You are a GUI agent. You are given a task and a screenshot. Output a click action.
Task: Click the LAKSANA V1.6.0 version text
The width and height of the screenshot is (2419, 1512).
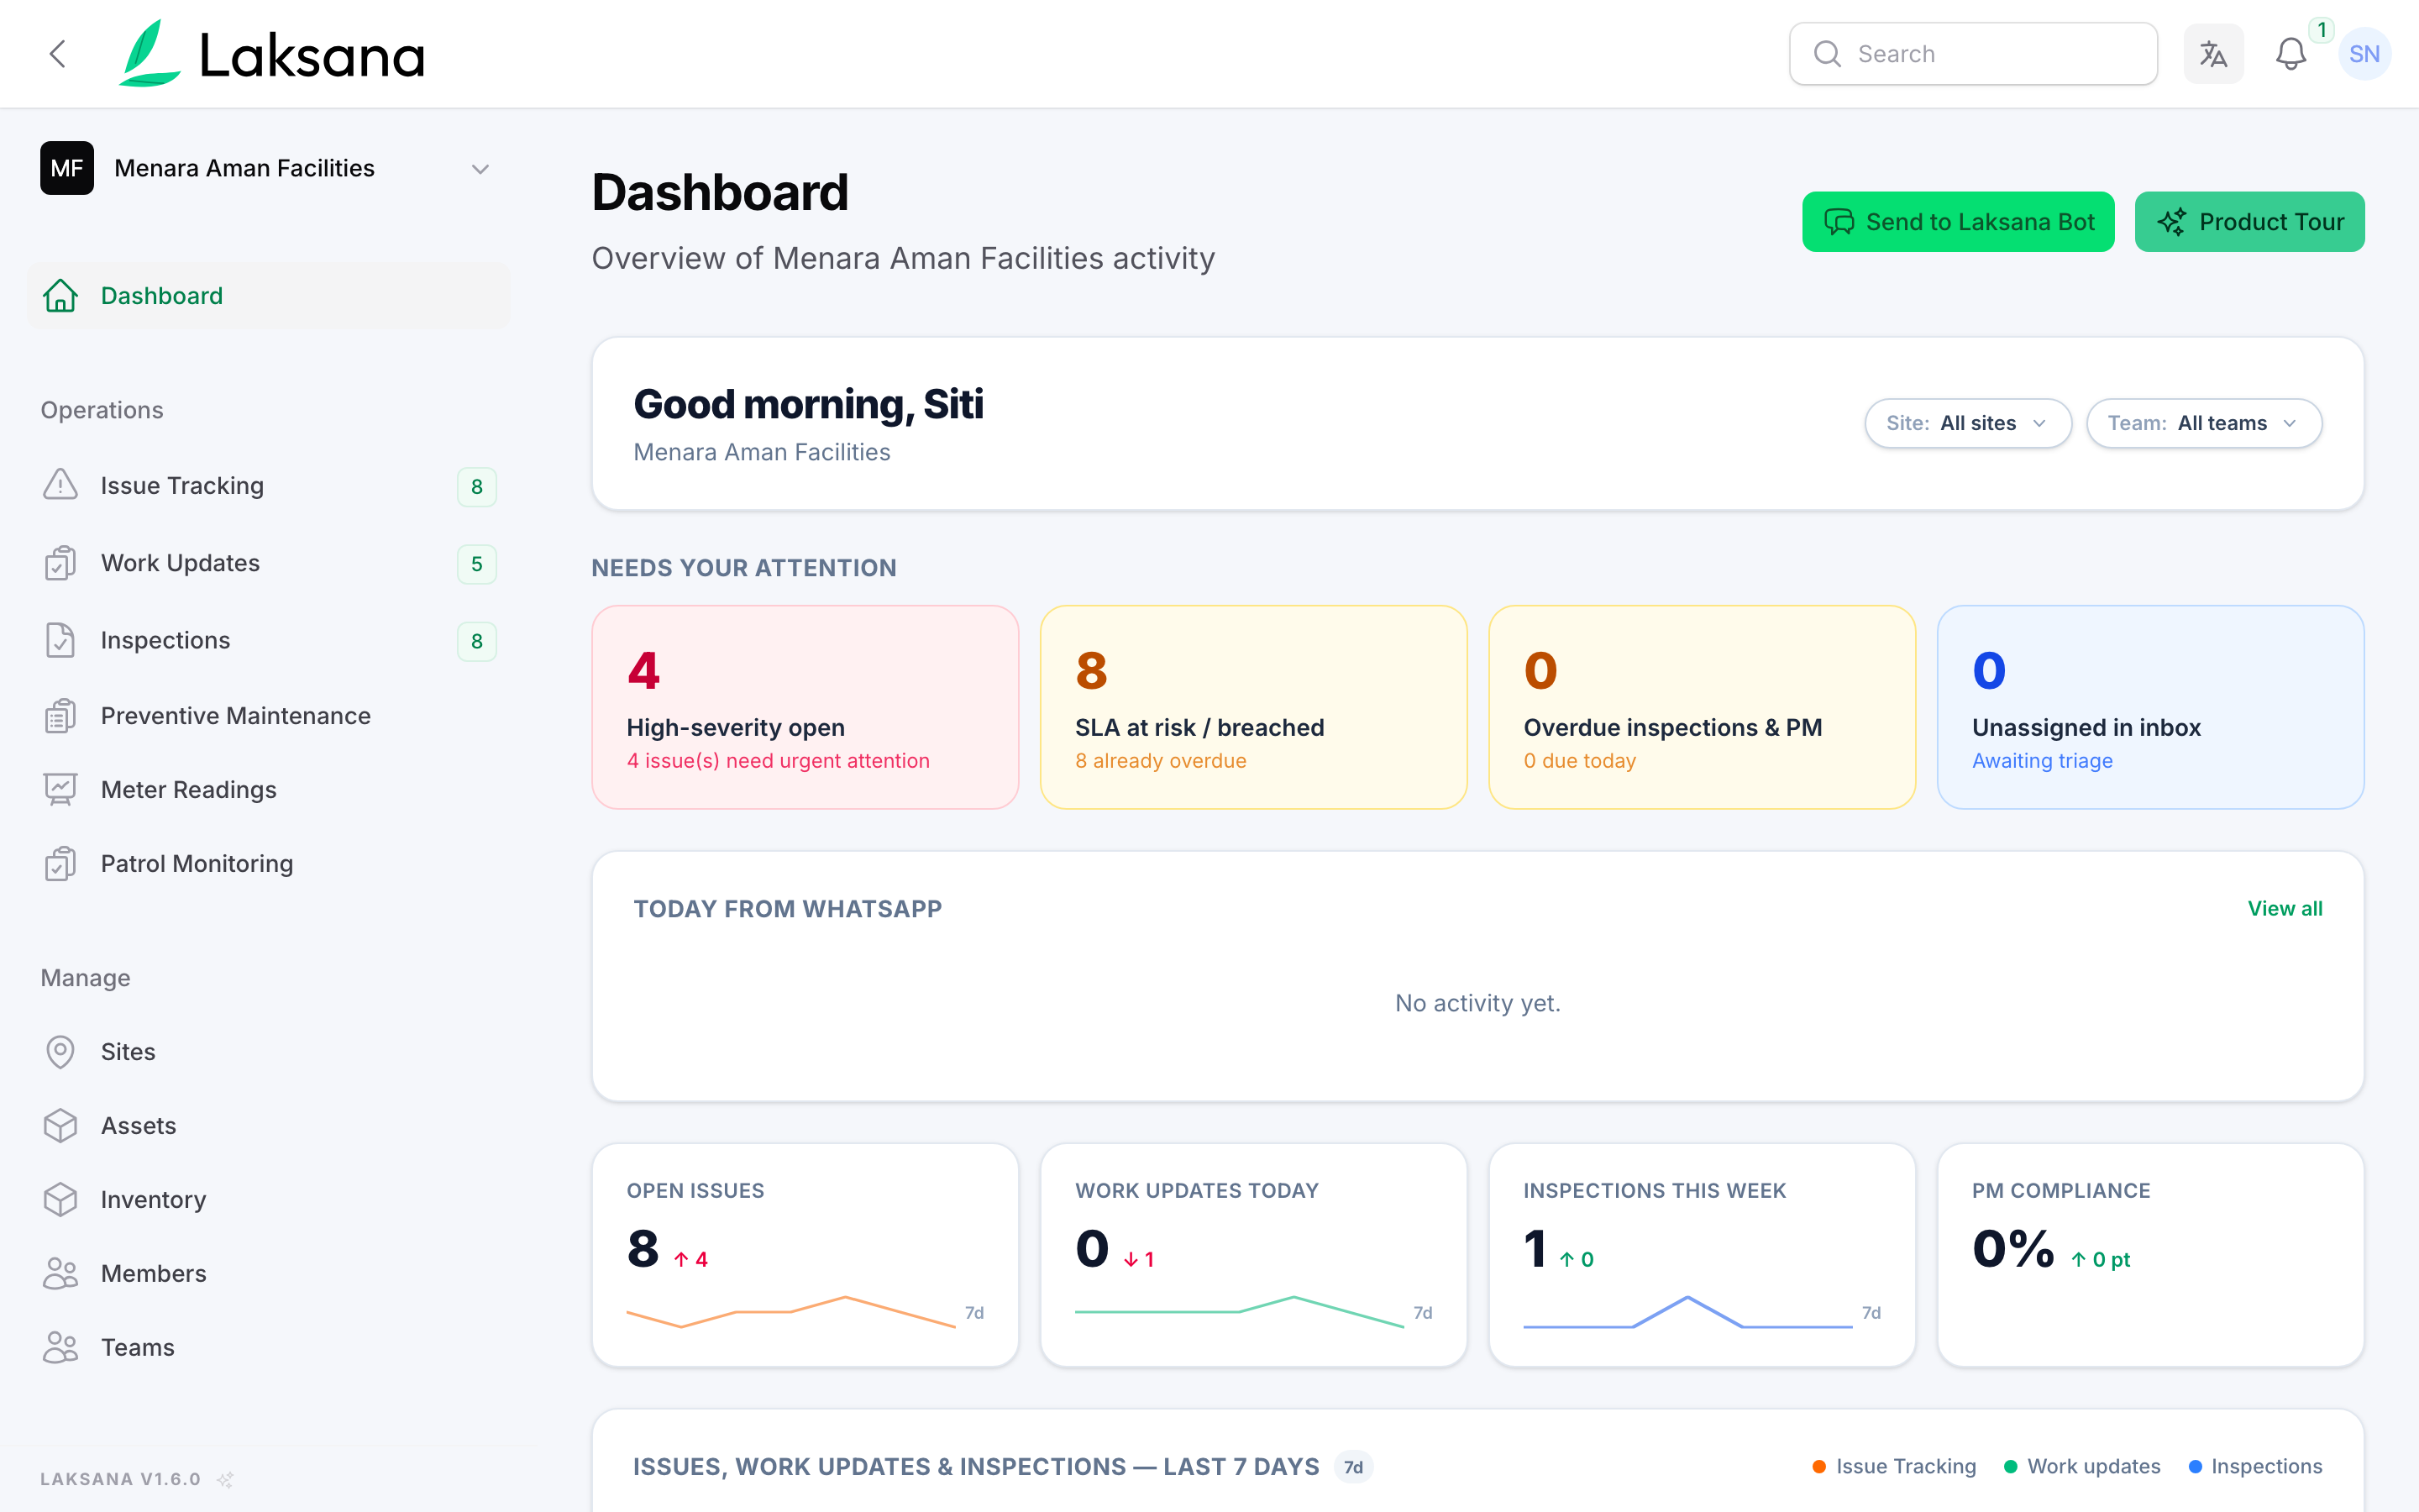[x=120, y=1479]
